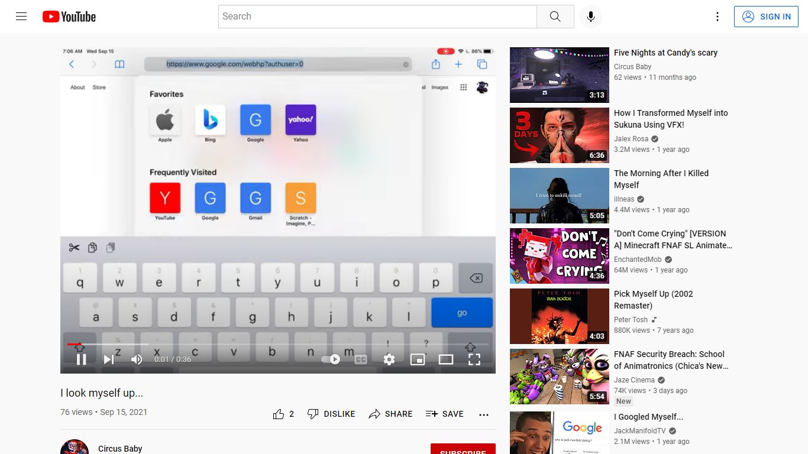Enable theater mode
This screenshot has width=808, height=454.
pos(446,359)
